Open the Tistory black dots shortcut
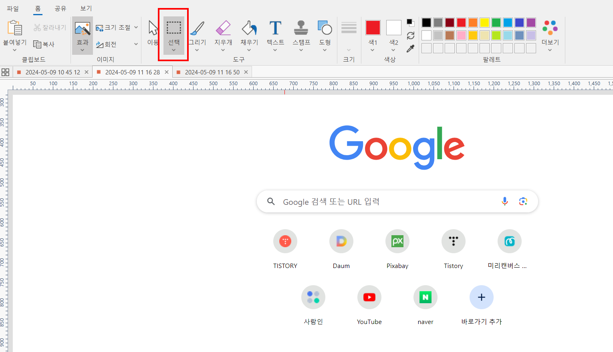 tap(454, 241)
